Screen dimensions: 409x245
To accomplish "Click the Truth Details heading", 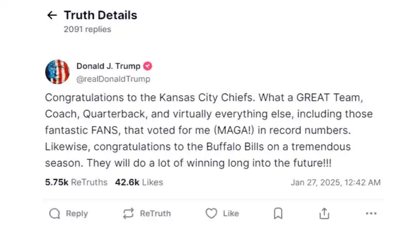I will [x=100, y=16].
